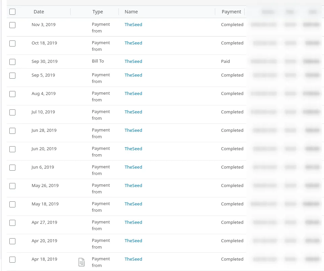
Task: Check the Apr 20, 2019 row checkbox
Action: click(12, 241)
